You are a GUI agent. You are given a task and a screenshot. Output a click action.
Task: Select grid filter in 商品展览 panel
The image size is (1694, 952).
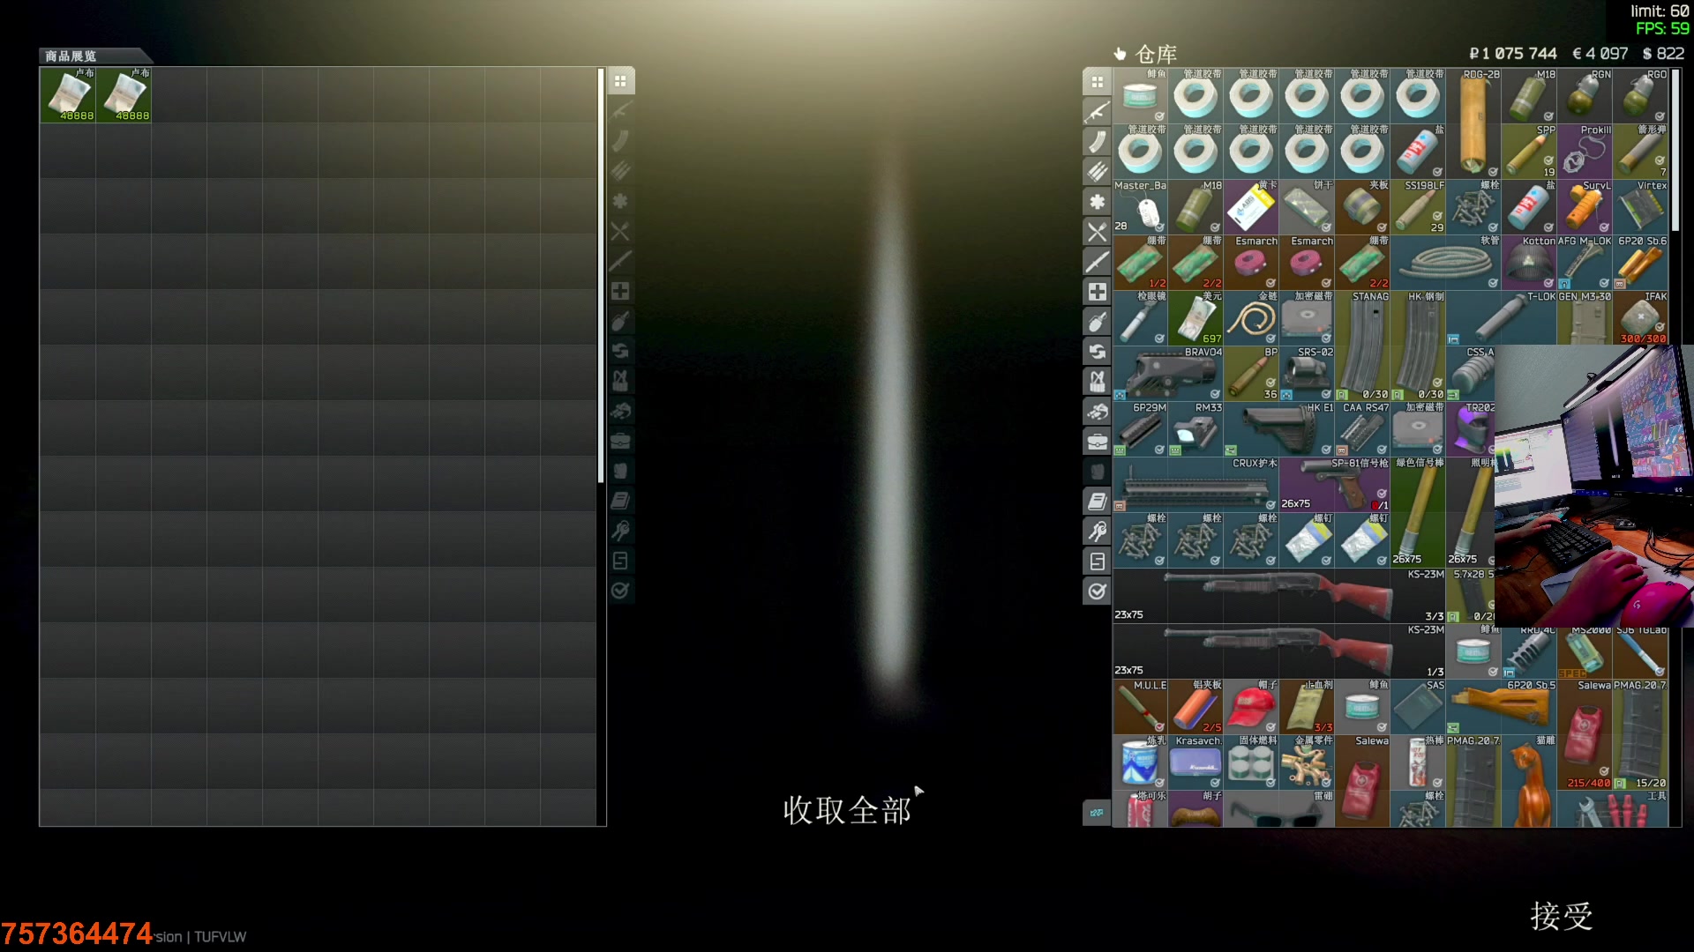620,81
